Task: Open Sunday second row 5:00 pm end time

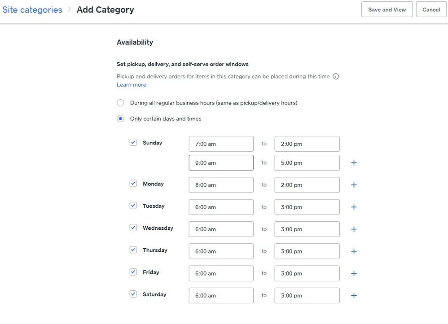Action: click(x=307, y=163)
